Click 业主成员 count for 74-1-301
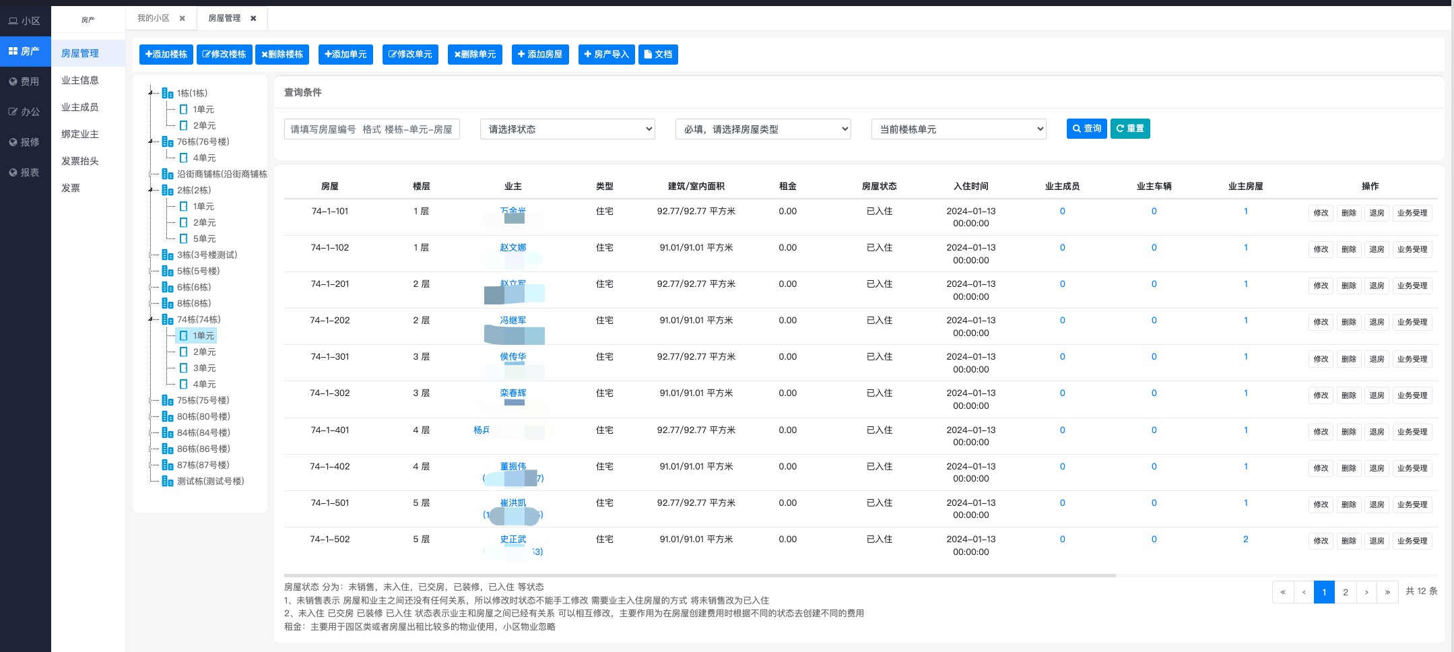Screen dimensions: 1454x652 point(1062,357)
